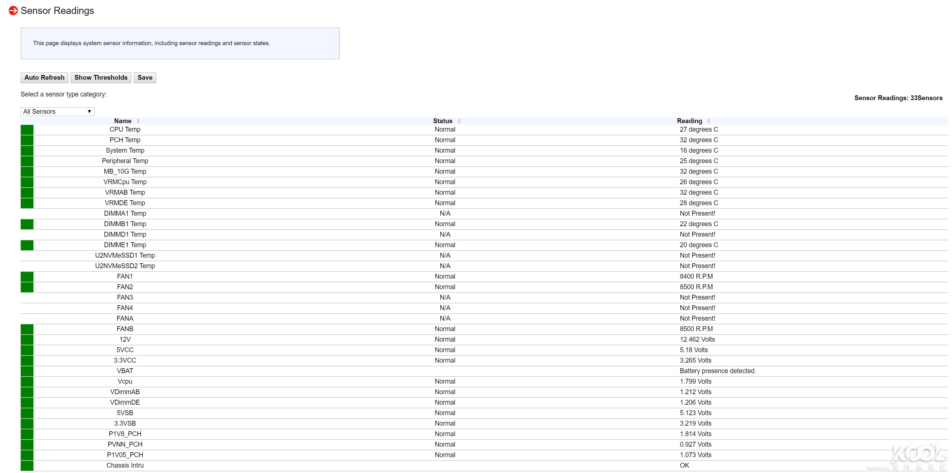952x473 pixels.
Task: Click the Name column header
Action: click(123, 121)
